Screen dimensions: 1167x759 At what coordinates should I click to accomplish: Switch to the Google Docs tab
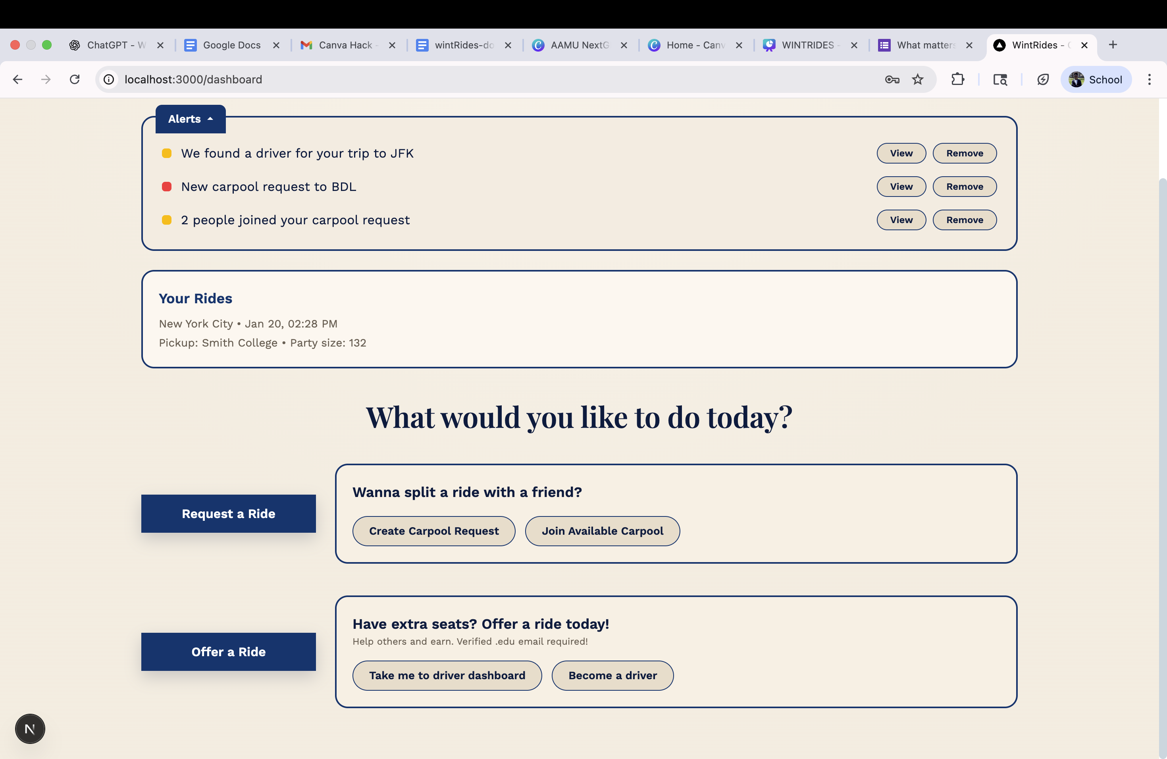pyautogui.click(x=231, y=45)
